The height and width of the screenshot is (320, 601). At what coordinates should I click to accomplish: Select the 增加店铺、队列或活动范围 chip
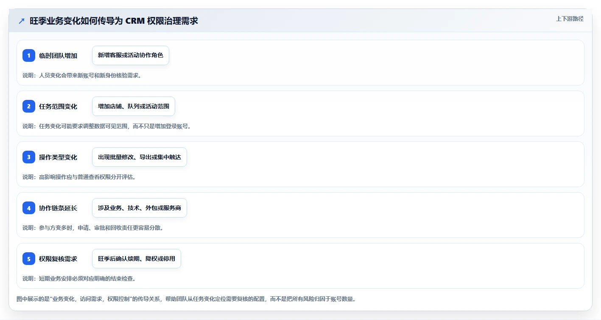134,106
